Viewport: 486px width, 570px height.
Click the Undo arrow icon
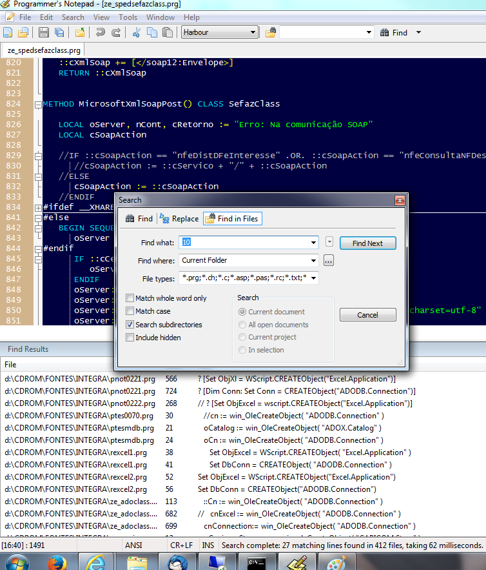tap(101, 32)
